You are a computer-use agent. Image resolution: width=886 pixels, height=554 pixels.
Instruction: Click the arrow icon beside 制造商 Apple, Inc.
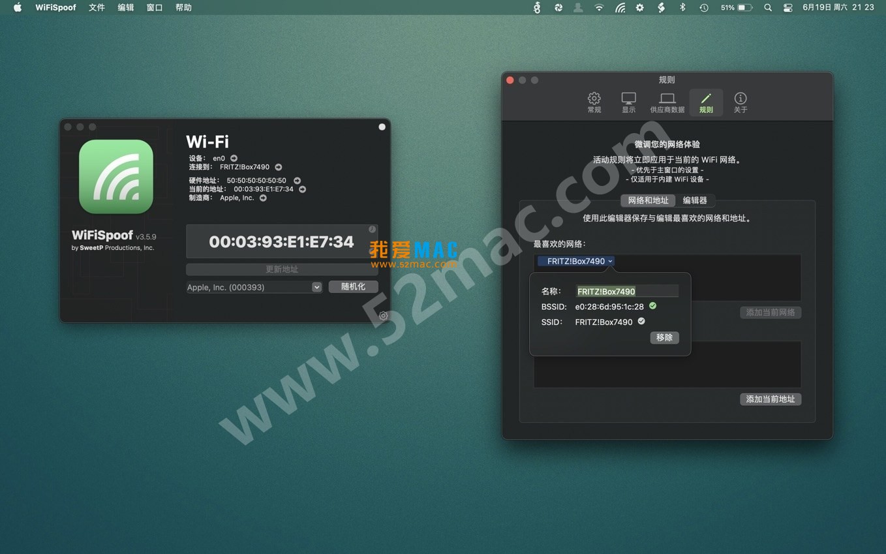(263, 198)
